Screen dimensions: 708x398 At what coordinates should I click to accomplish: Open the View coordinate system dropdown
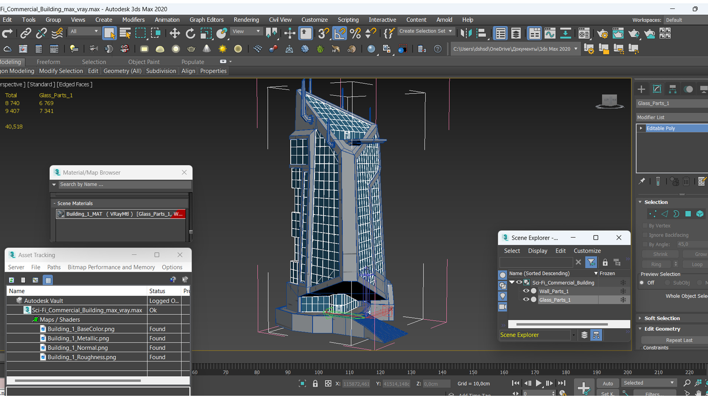246,31
